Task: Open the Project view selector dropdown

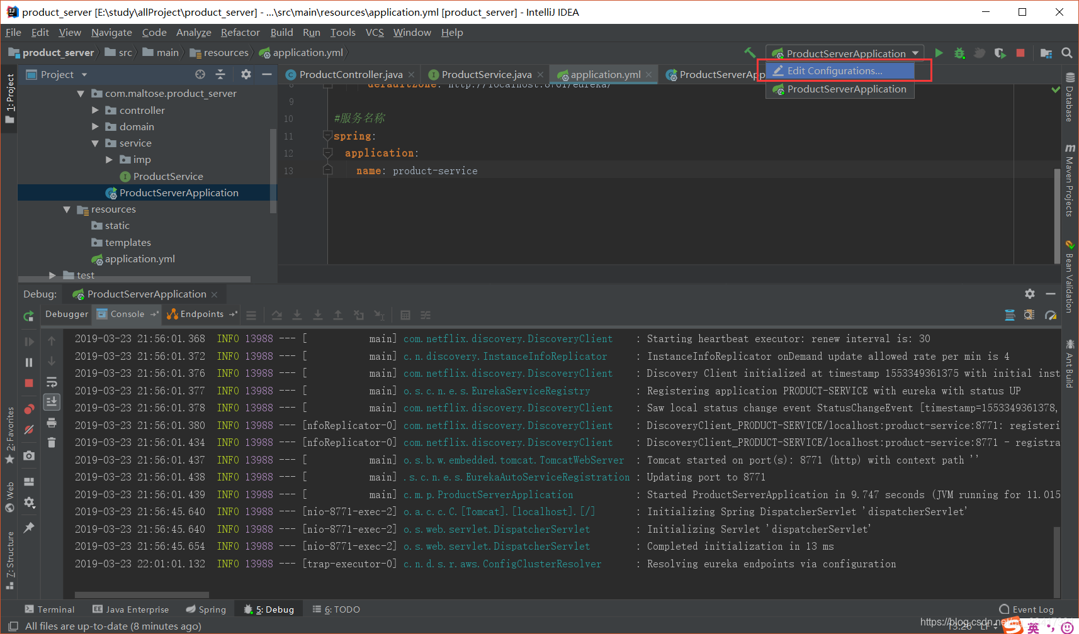Action: click(x=57, y=74)
